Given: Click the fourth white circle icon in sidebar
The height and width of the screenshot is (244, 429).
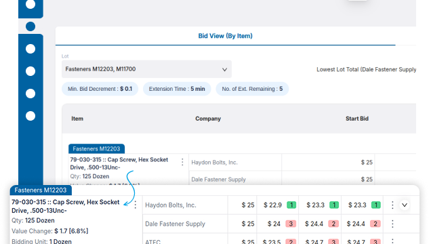Looking at the screenshot, I should (30, 94).
